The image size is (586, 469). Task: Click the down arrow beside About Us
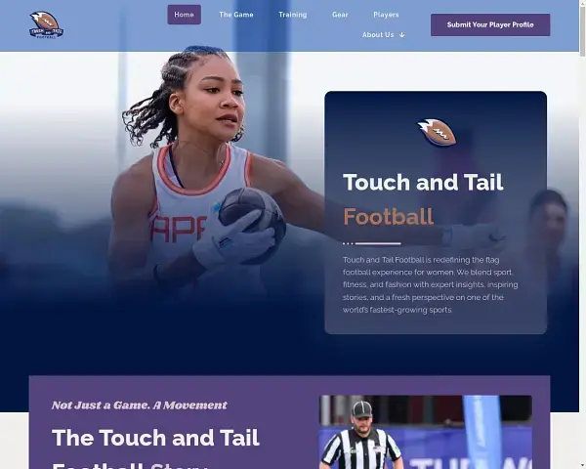pos(401,35)
